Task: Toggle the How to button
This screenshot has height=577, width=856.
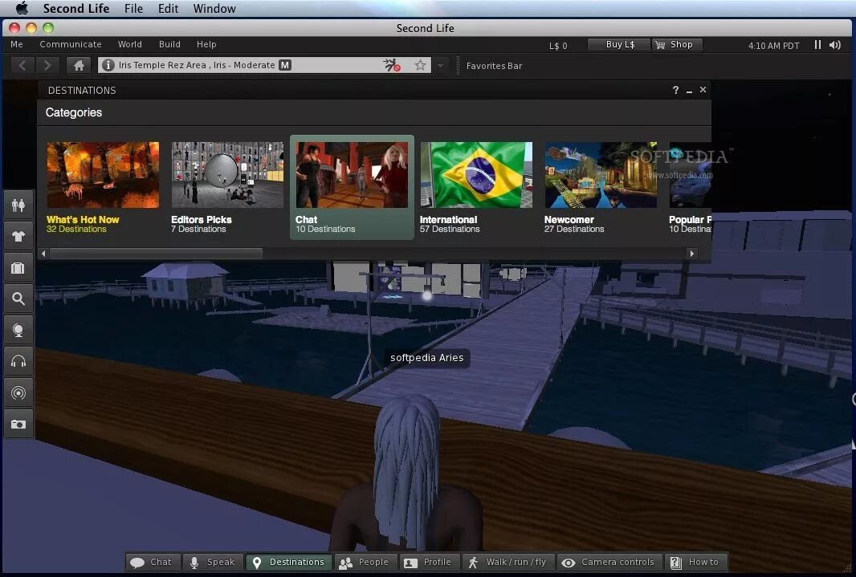Action: (x=695, y=563)
